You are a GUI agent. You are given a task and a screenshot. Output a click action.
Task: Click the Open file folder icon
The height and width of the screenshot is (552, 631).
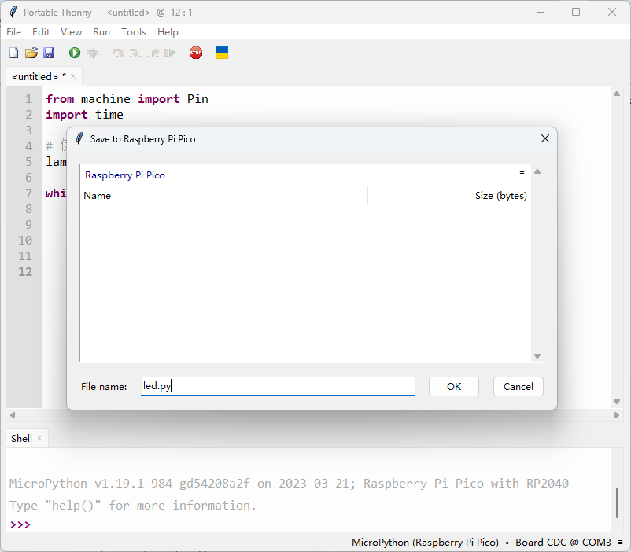tap(31, 53)
